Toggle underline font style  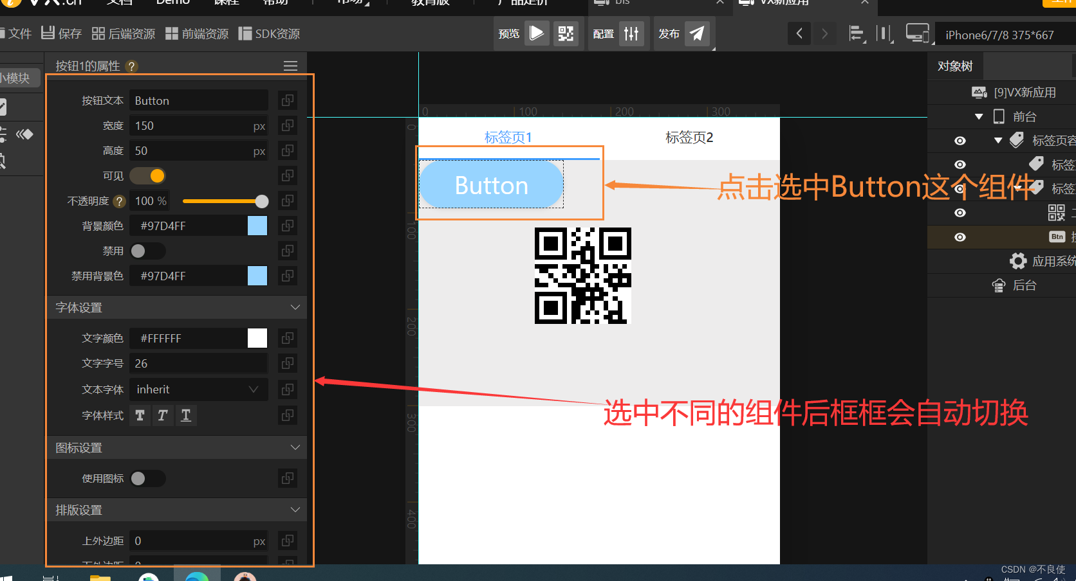(186, 415)
